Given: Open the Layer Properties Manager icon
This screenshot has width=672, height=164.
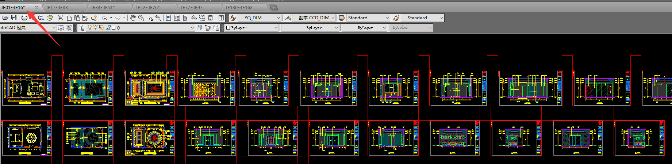Looking at the screenshot, I should pos(81,28).
